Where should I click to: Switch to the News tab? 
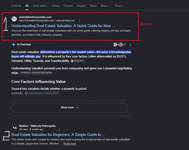[93, 6]
